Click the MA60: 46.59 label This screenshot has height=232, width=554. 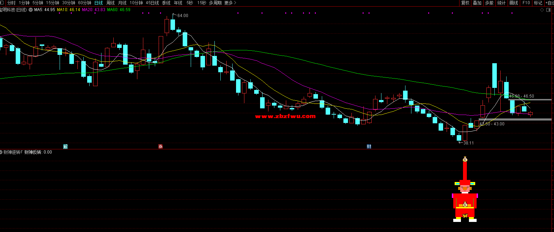coord(119,10)
